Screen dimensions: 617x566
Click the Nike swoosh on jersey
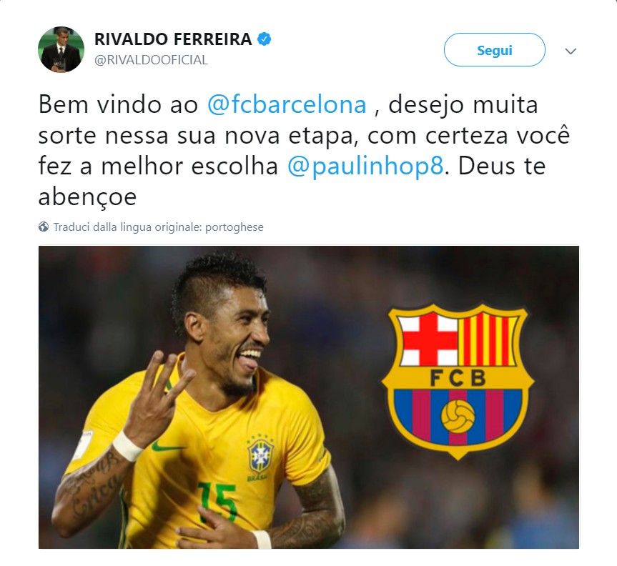click(167, 447)
